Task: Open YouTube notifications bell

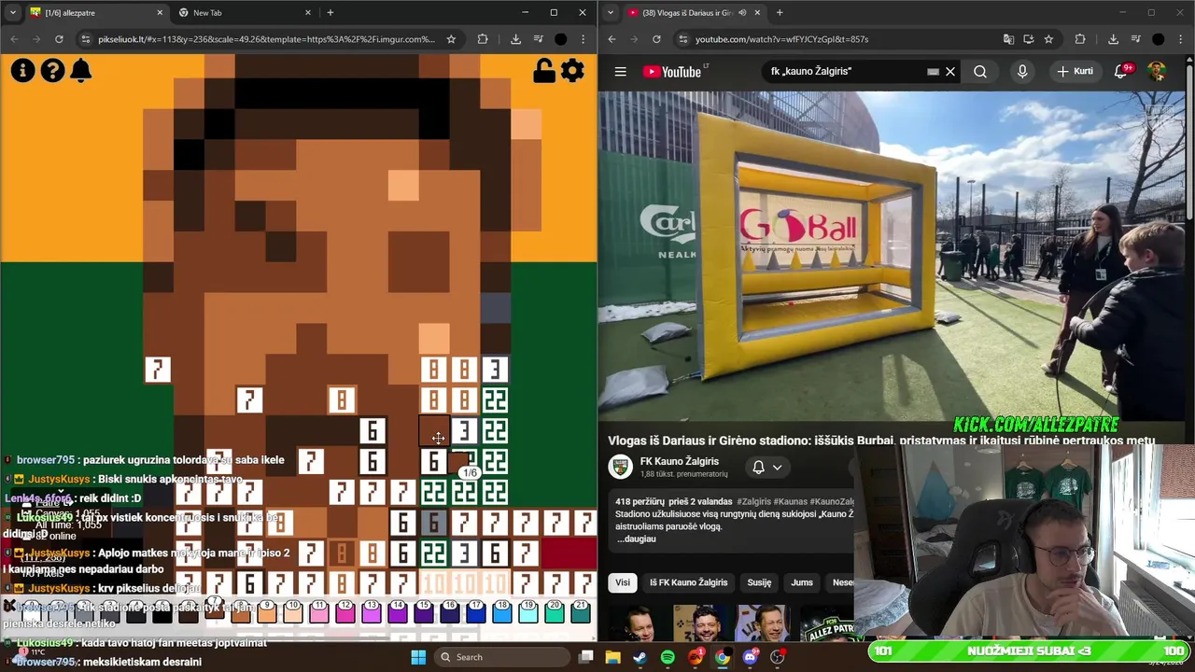Action: pos(1122,72)
